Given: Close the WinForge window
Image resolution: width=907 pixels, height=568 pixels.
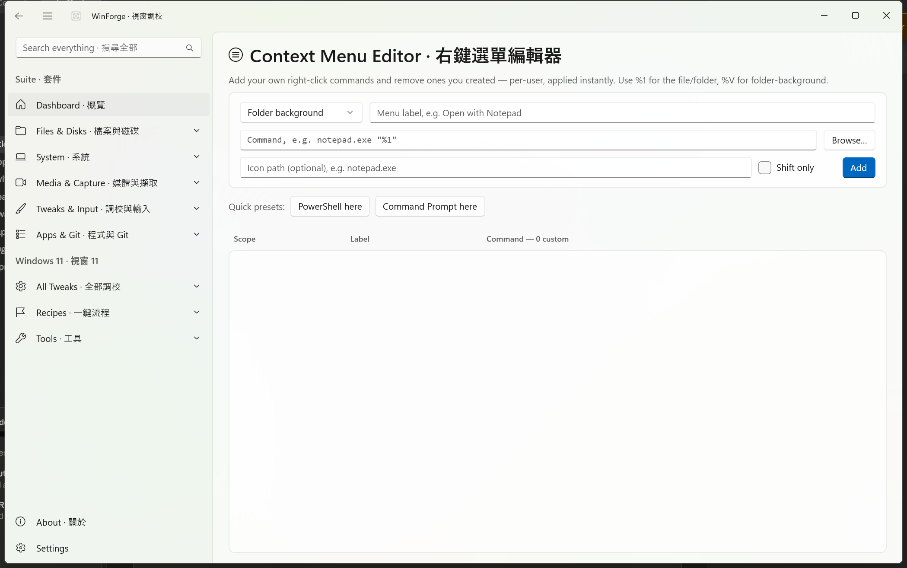Looking at the screenshot, I should [x=886, y=16].
